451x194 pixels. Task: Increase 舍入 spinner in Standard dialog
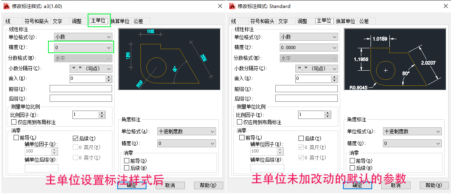click(x=334, y=77)
